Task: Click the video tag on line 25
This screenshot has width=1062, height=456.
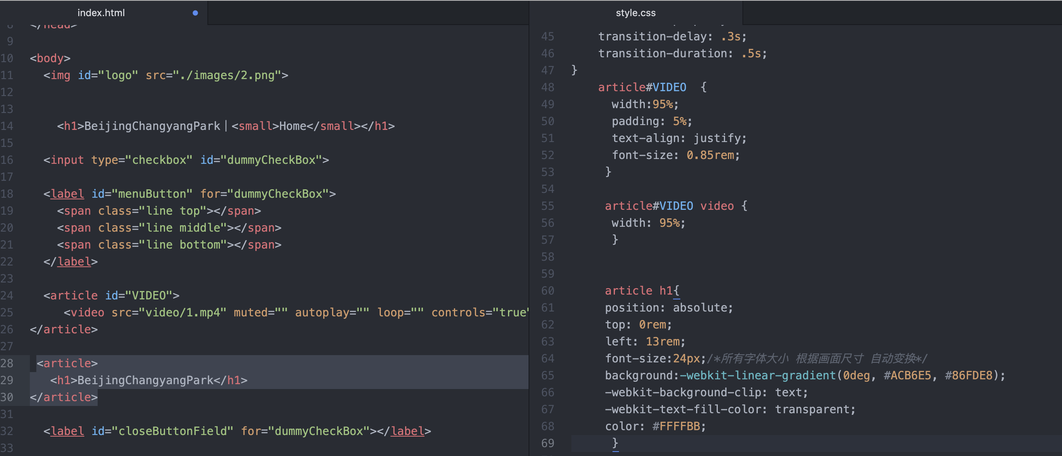Action: (87, 312)
